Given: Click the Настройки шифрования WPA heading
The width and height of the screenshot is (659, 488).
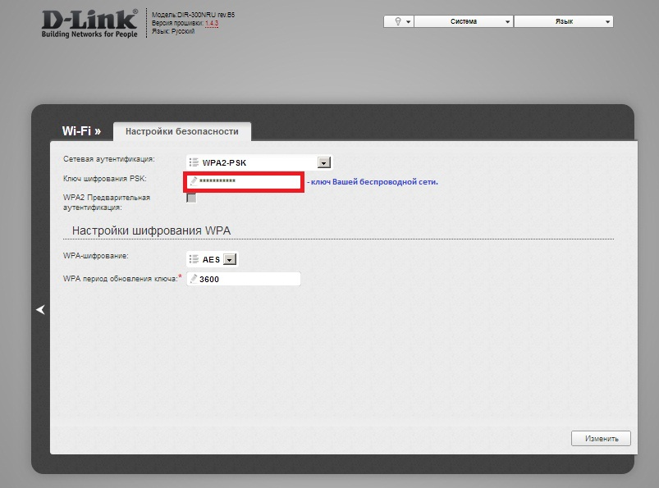Looking at the screenshot, I should click(x=151, y=230).
